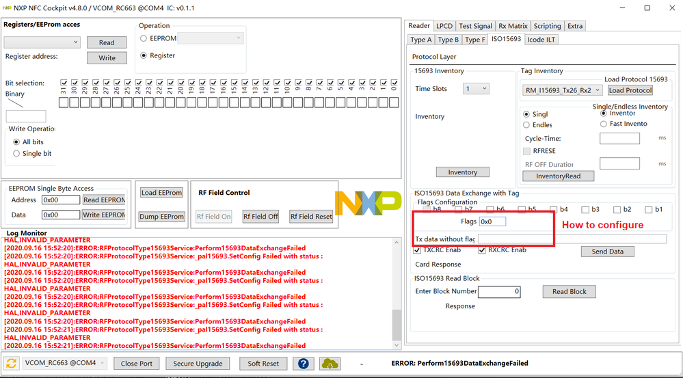Open the Rx Matrix tab
Viewport: 683px width, 378px height.
(513, 26)
